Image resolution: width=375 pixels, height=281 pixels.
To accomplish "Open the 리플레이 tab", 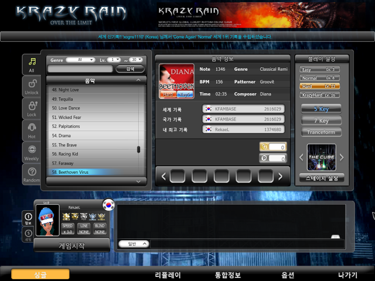I will coord(168,275).
